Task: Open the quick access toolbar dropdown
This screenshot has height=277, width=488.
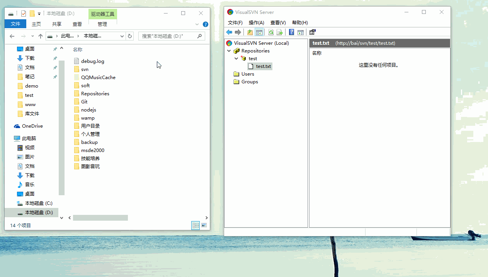Action: (x=39, y=14)
